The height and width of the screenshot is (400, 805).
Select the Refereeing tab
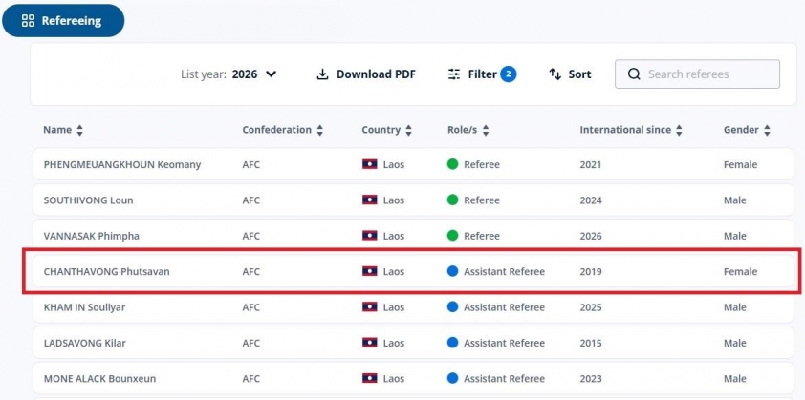[63, 21]
